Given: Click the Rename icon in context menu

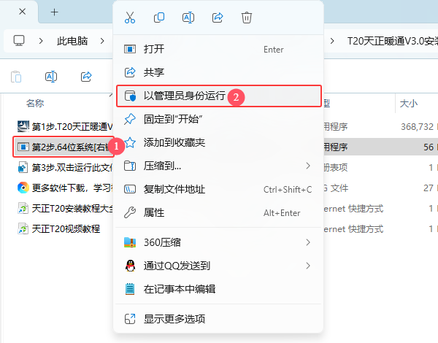Looking at the screenshot, I should pos(188,18).
